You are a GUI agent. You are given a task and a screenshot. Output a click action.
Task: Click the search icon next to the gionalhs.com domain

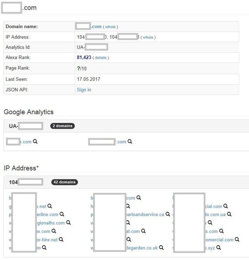pyautogui.click(x=68, y=223)
